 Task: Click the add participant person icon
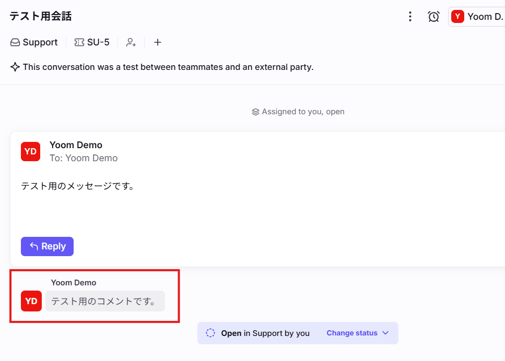pyautogui.click(x=131, y=42)
